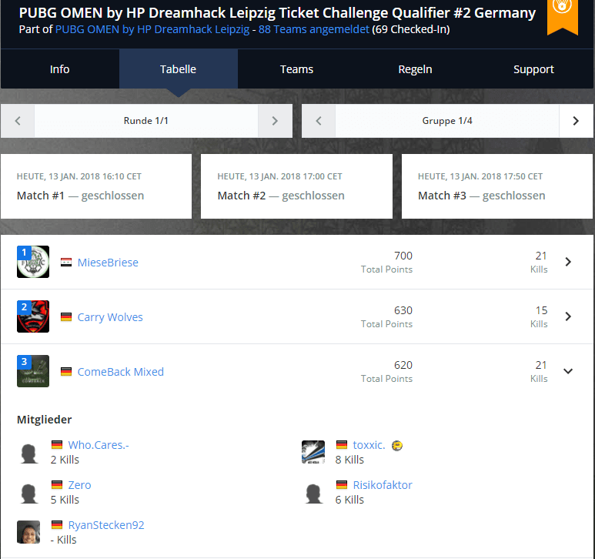Click the '6 Kills' text under Risikofaktor
595x559 pixels.
349,500
